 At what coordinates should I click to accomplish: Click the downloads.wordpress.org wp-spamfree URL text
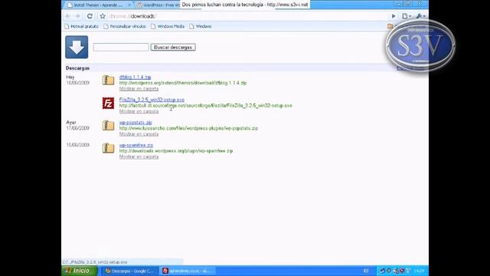[176, 151]
